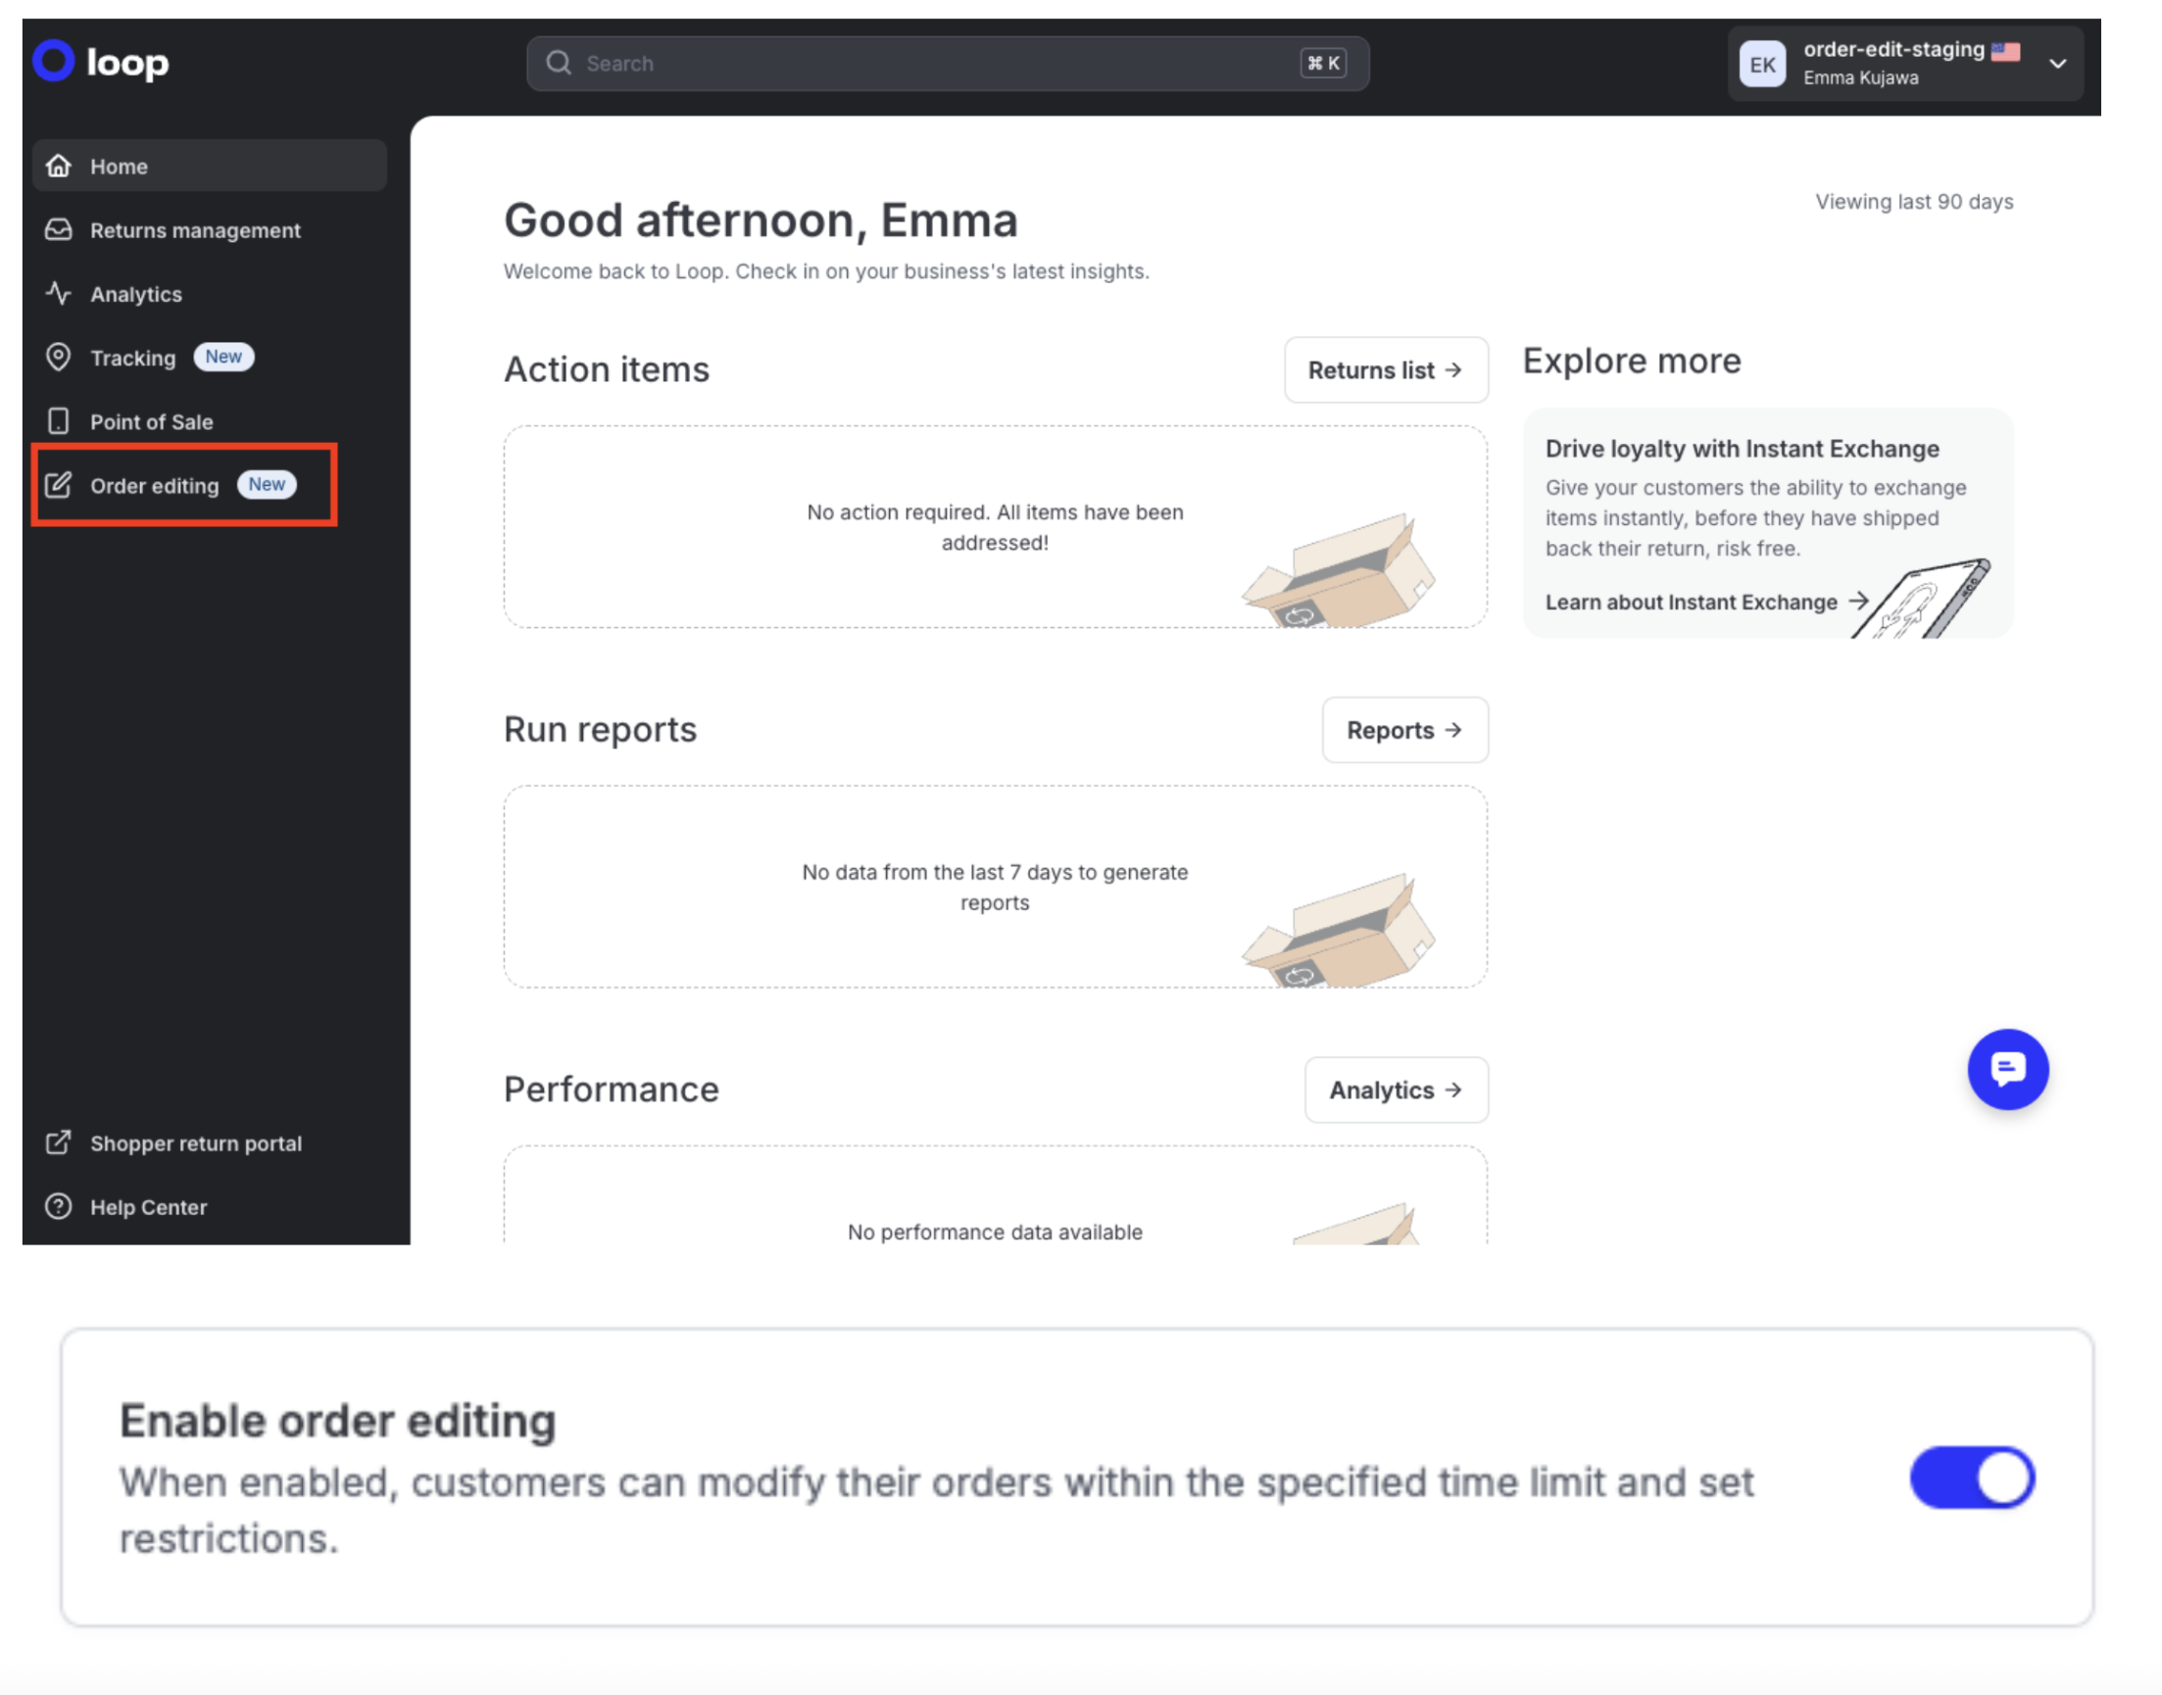
Task: Click the Analytics arrow button under Performance
Action: [1395, 1090]
